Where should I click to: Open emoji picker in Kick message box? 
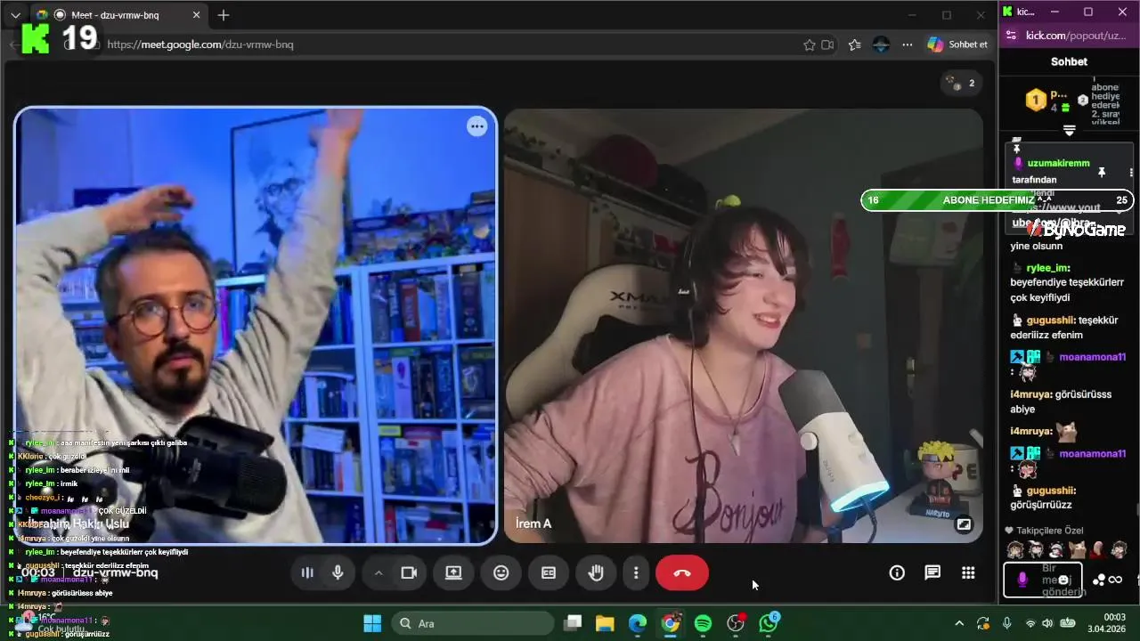[1063, 580]
